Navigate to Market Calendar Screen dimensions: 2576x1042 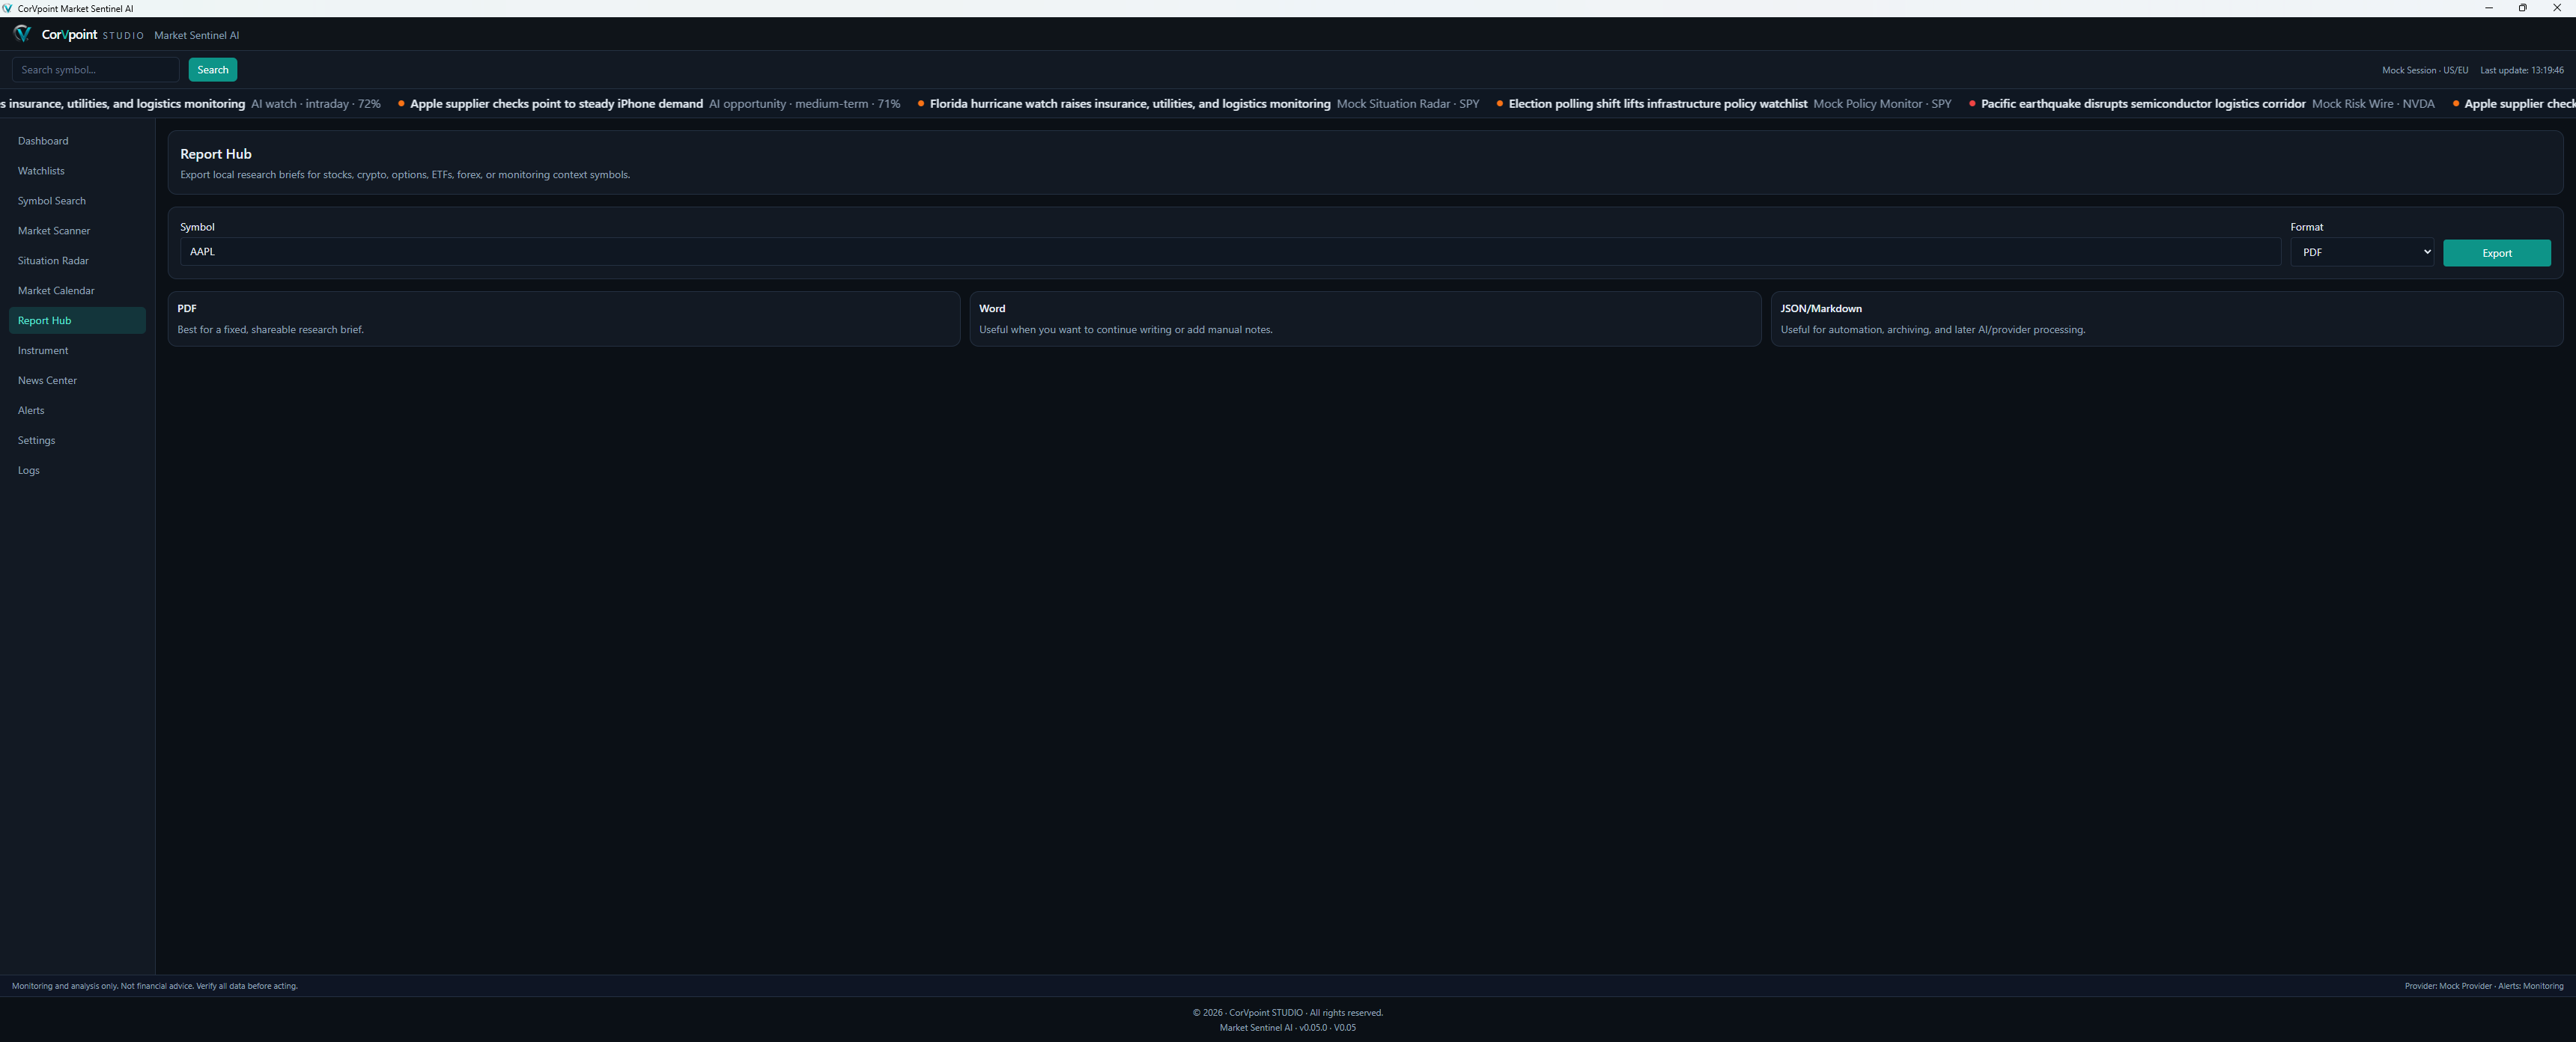77,291
